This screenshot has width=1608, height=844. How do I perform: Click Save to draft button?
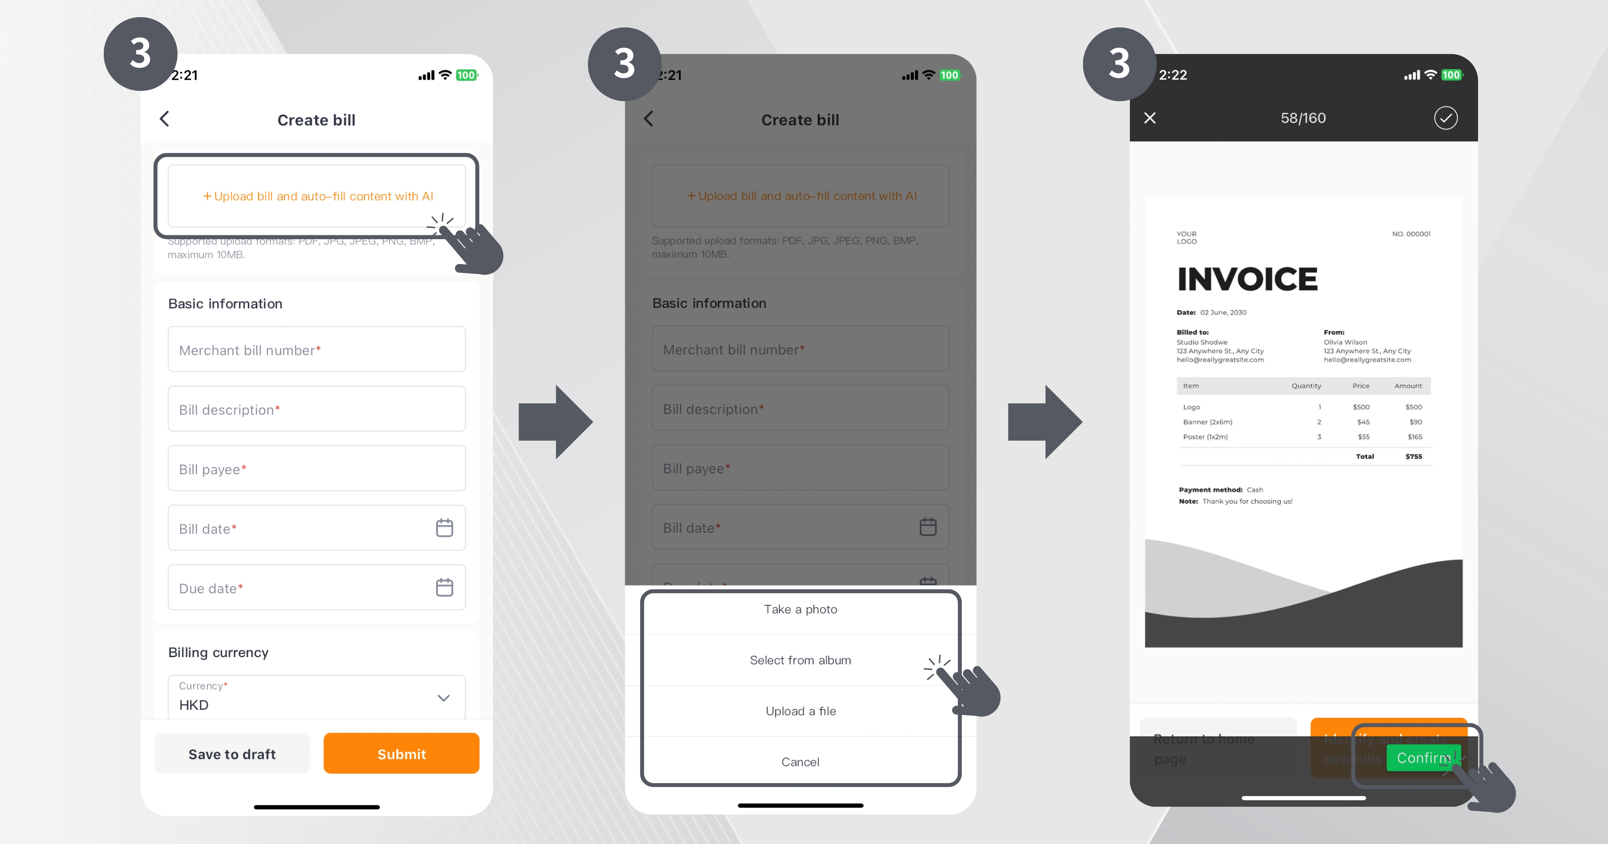(x=232, y=754)
